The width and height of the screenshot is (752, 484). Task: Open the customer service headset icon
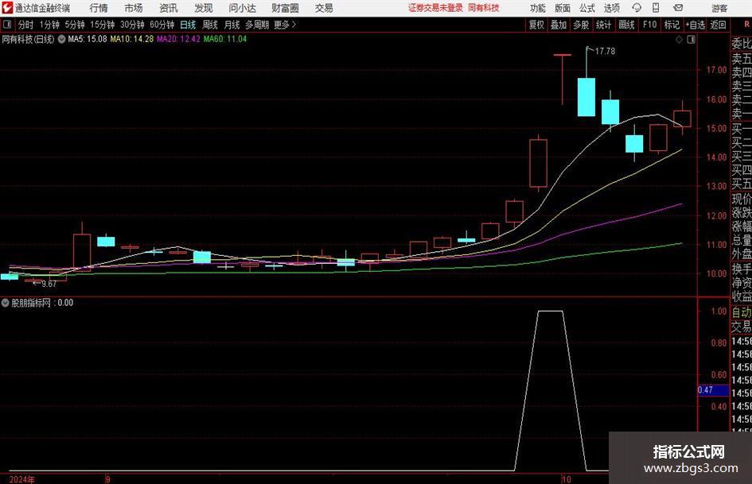pos(637,8)
